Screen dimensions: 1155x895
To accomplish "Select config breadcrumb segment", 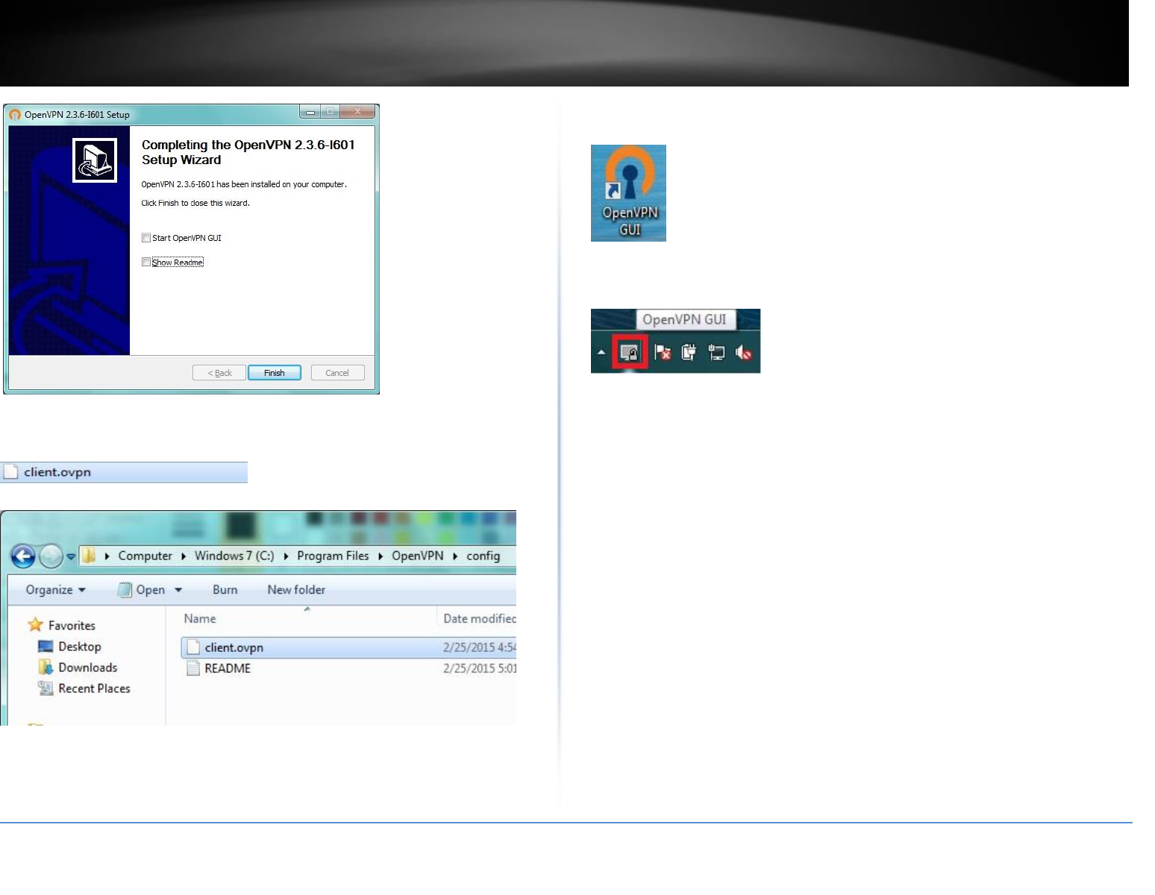I will [x=483, y=556].
